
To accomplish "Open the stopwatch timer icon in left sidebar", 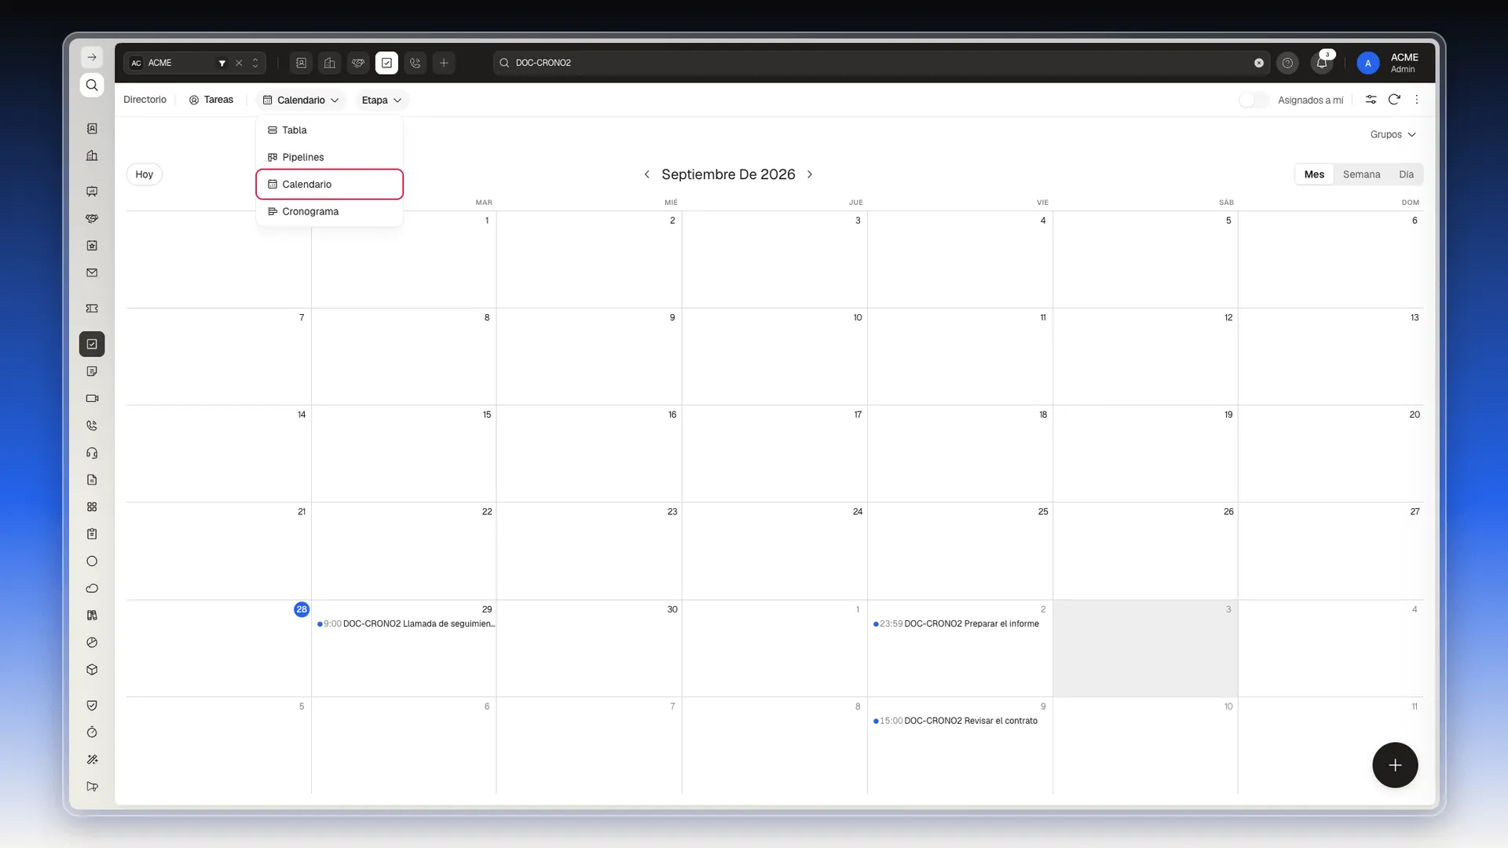I will pyautogui.click(x=92, y=732).
